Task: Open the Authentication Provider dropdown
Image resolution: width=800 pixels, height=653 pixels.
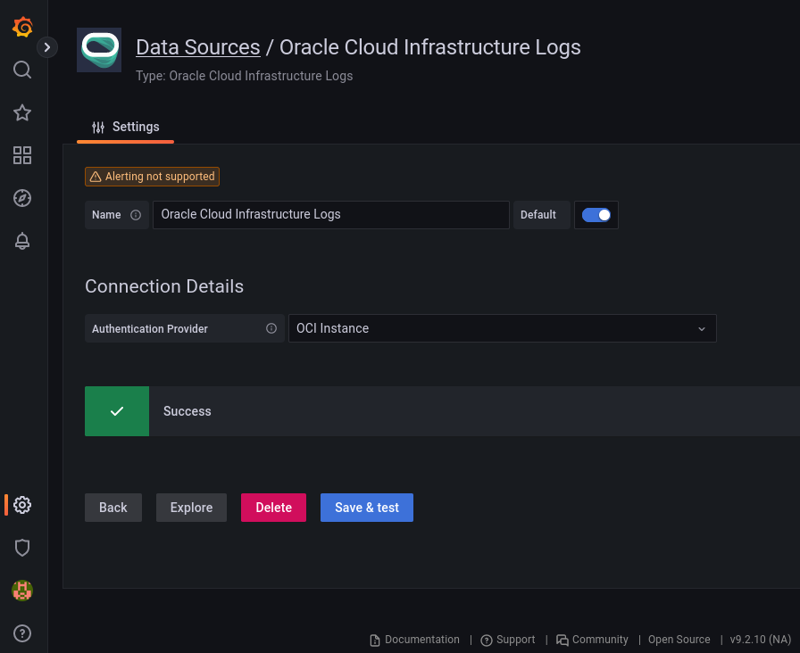Action: pyautogui.click(x=502, y=328)
